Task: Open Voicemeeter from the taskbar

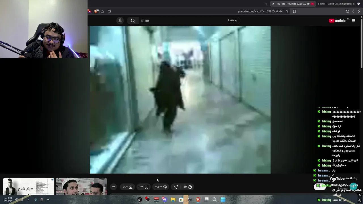Action: pyautogui.click(x=156, y=199)
